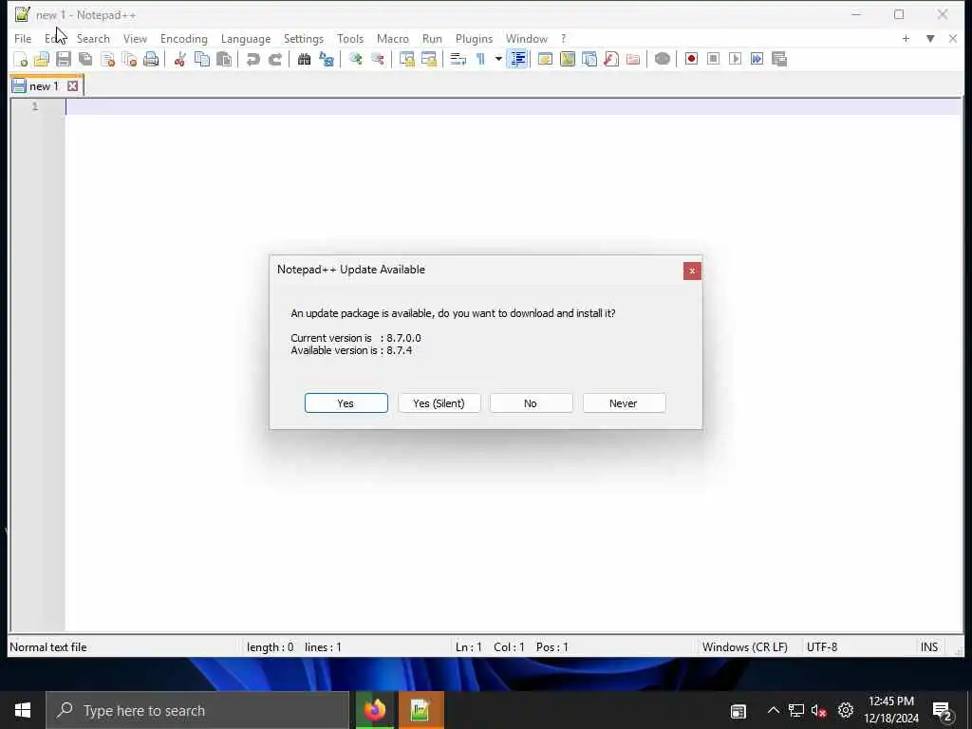The height and width of the screenshot is (729, 972).
Task: Open the Plugins menu
Action: pyautogui.click(x=474, y=38)
